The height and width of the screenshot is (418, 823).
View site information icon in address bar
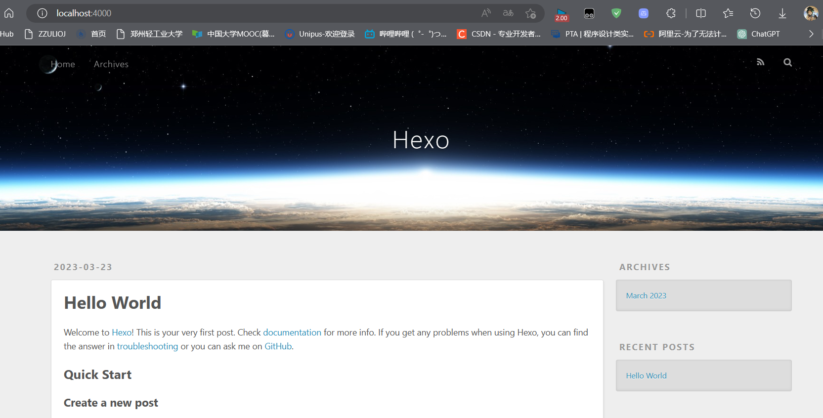pos(42,13)
